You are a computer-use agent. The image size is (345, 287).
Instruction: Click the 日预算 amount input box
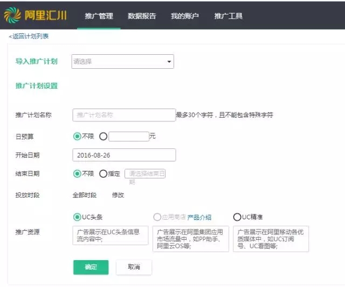tap(128, 137)
